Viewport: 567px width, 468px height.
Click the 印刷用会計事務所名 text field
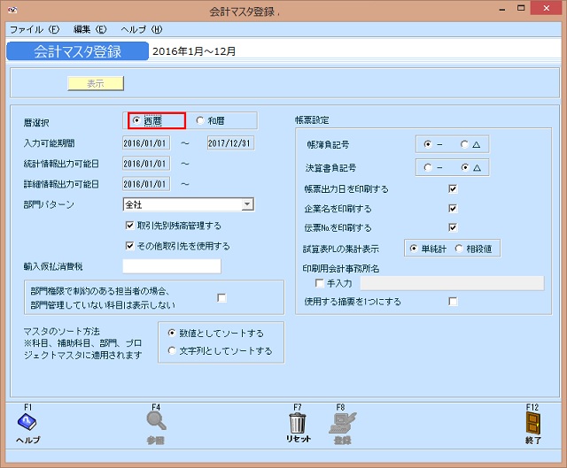click(452, 283)
